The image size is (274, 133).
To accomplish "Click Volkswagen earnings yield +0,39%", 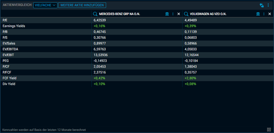I will (190, 26).
